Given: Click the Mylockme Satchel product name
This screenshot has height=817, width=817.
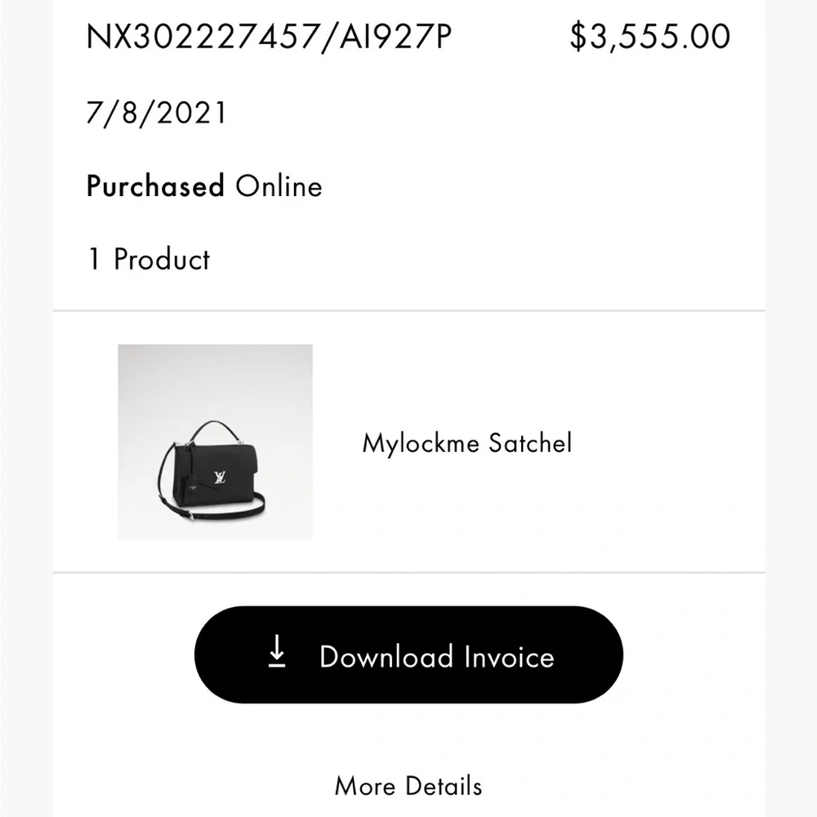Looking at the screenshot, I should 467,443.
